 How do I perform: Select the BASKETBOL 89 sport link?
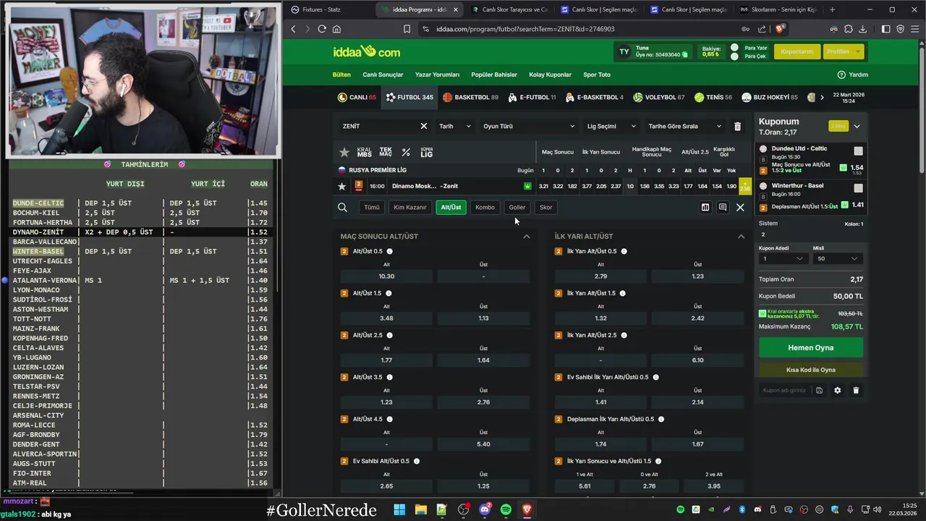point(470,97)
